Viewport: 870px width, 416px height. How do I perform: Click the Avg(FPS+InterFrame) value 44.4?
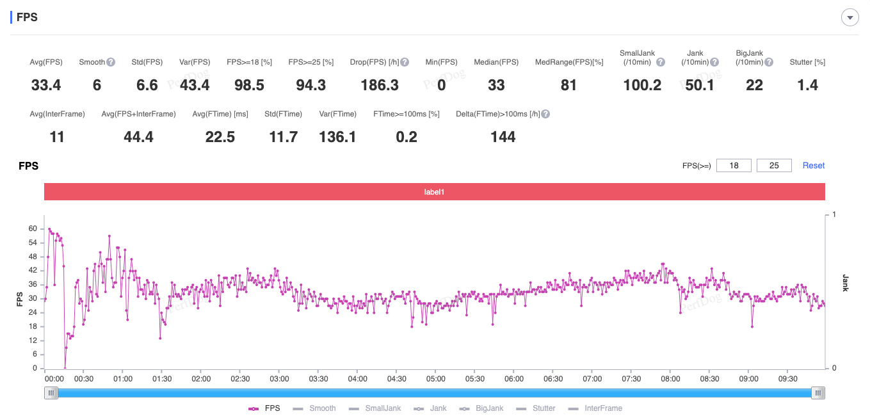[138, 136]
